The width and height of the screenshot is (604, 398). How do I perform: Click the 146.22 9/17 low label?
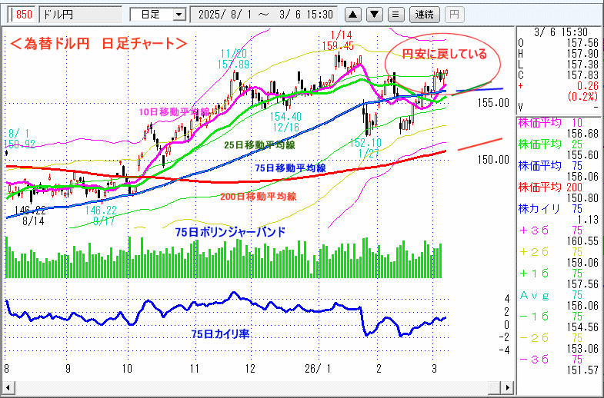pyautogui.click(x=101, y=215)
